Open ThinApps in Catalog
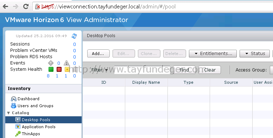 click(31, 134)
